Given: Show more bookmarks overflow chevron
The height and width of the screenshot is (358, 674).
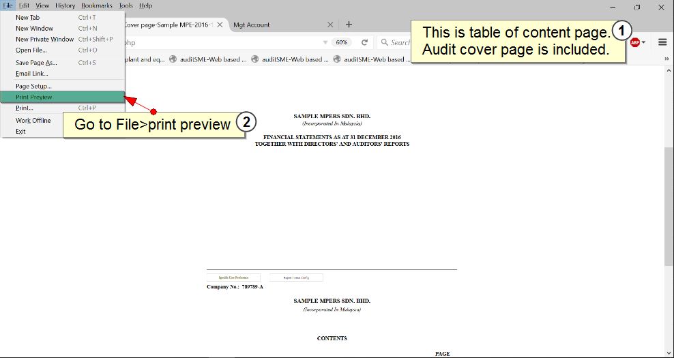Looking at the screenshot, I should coord(666,59).
